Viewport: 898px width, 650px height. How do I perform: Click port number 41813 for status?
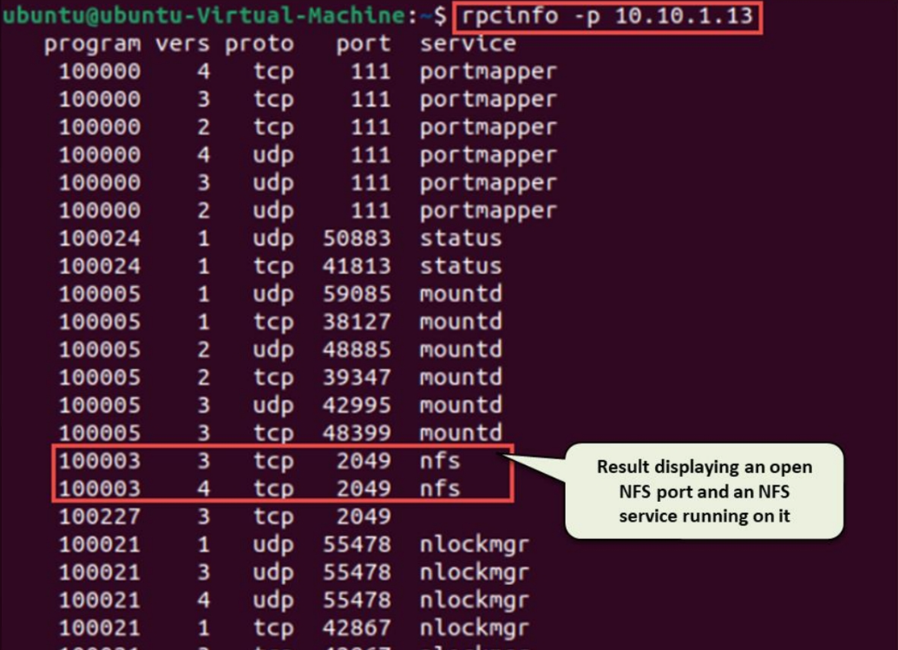[x=357, y=266]
